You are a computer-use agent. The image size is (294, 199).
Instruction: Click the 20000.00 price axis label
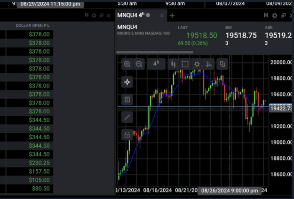pos(281,63)
